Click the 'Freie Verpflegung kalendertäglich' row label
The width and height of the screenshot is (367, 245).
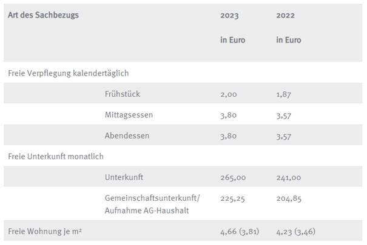point(69,73)
